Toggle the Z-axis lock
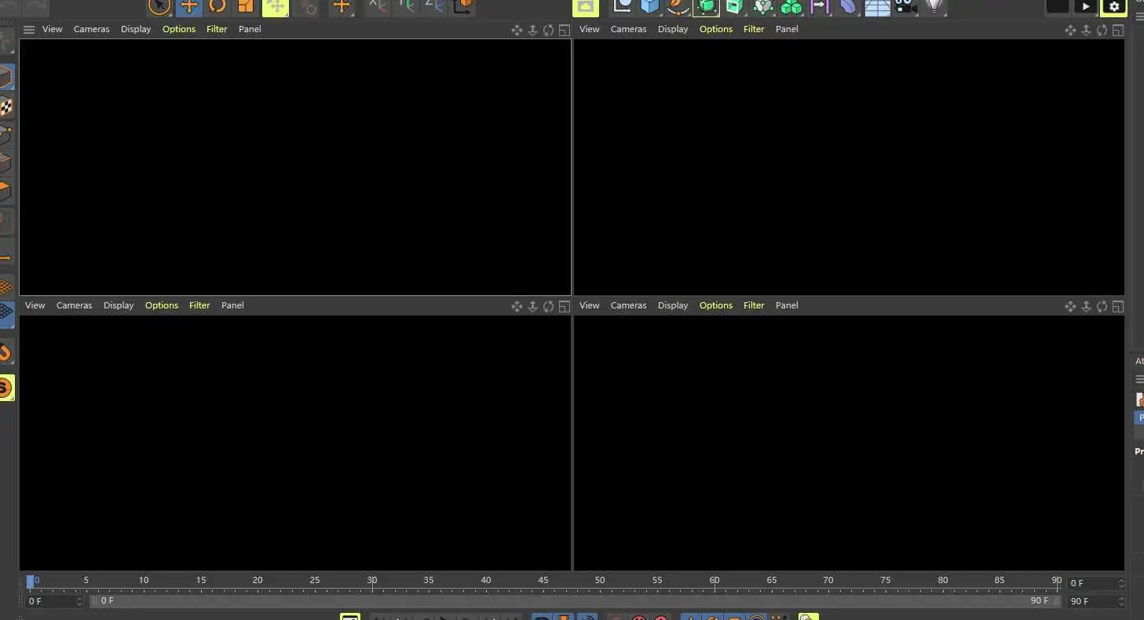The image size is (1144, 620). coord(434,7)
